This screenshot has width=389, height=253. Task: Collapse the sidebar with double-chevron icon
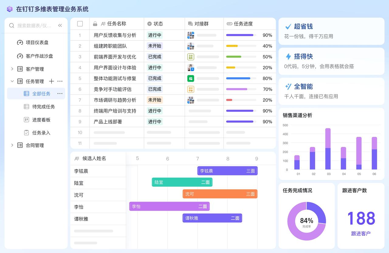click(60, 26)
